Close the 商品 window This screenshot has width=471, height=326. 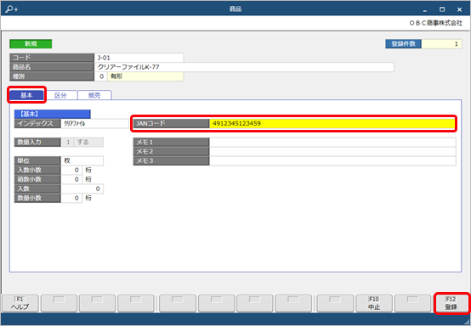click(x=460, y=9)
